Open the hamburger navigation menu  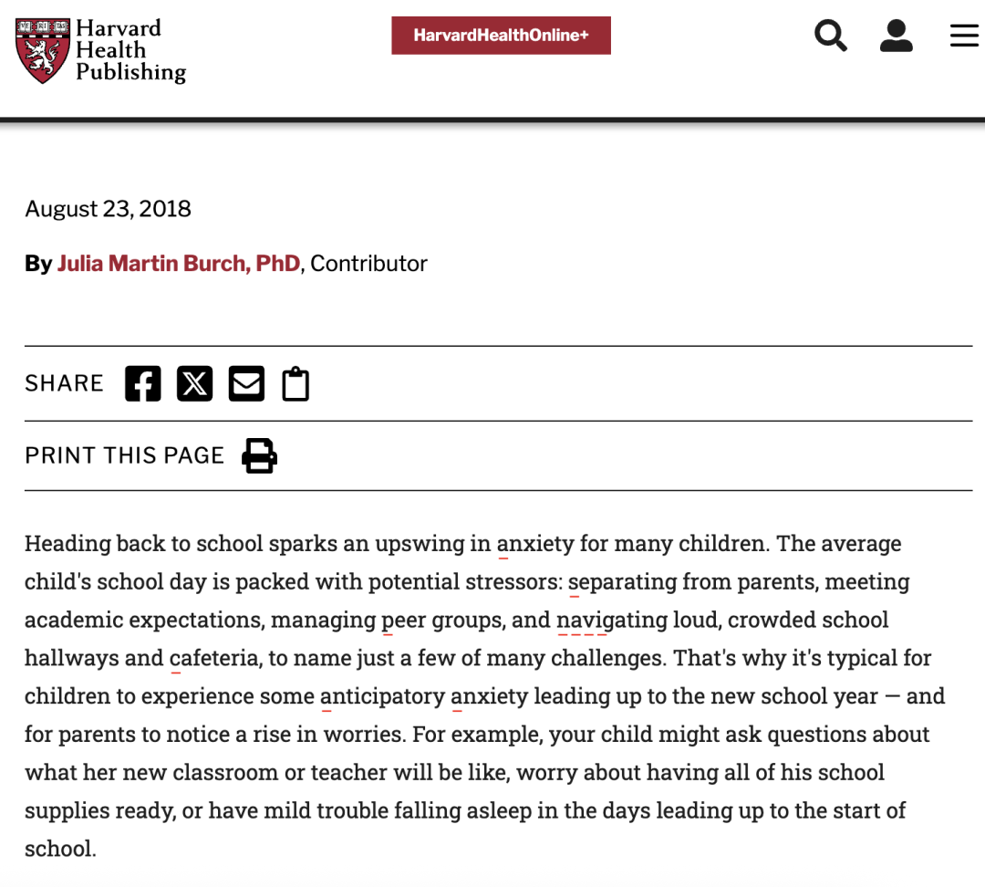[964, 36]
